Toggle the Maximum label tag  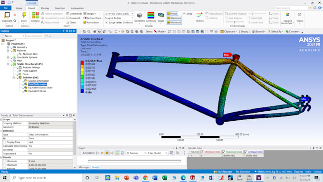pyautogui.click(x=174, y=18)
